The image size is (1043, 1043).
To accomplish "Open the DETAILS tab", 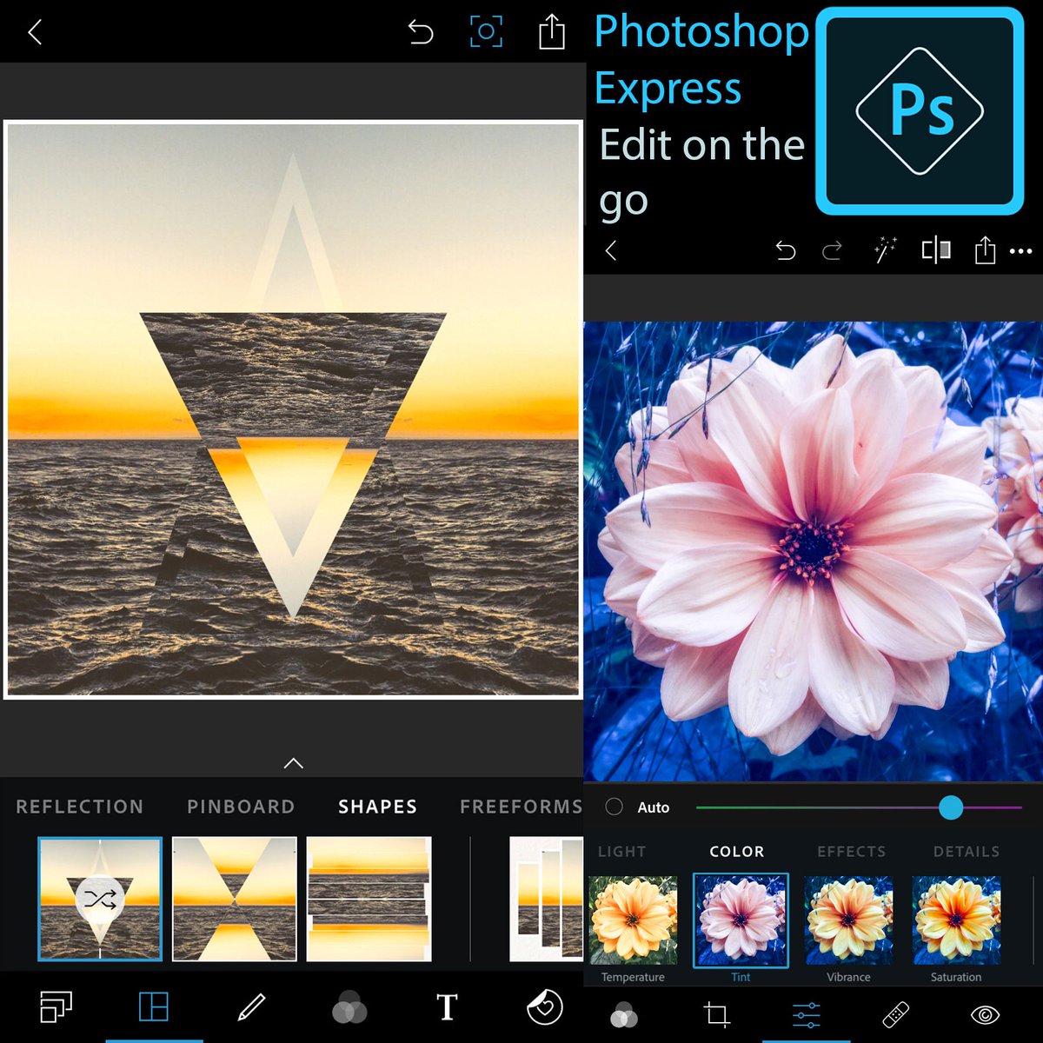I will (967, 852).
